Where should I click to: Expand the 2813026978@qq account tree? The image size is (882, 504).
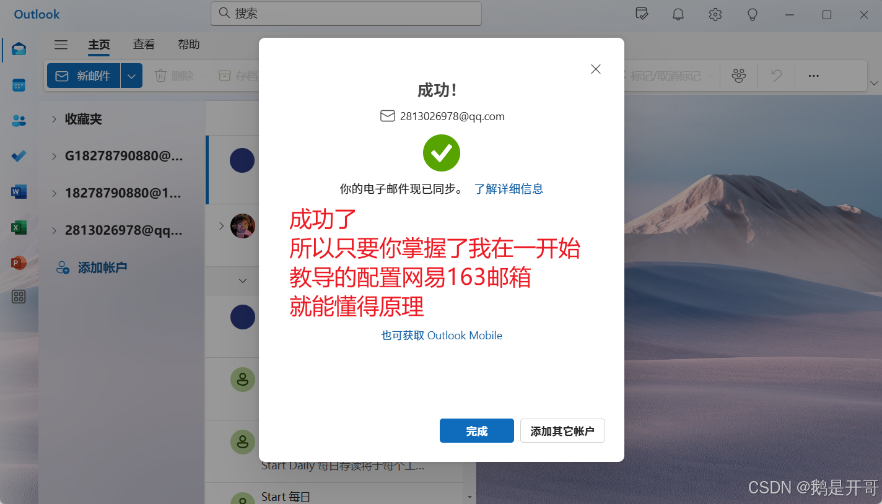point(54,230)
